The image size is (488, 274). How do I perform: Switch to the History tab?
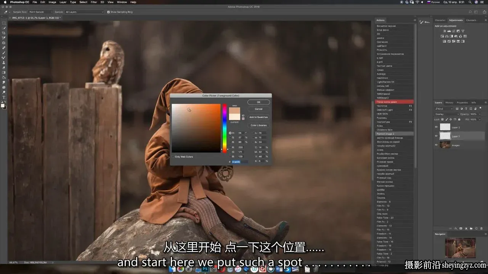[449, 102]
